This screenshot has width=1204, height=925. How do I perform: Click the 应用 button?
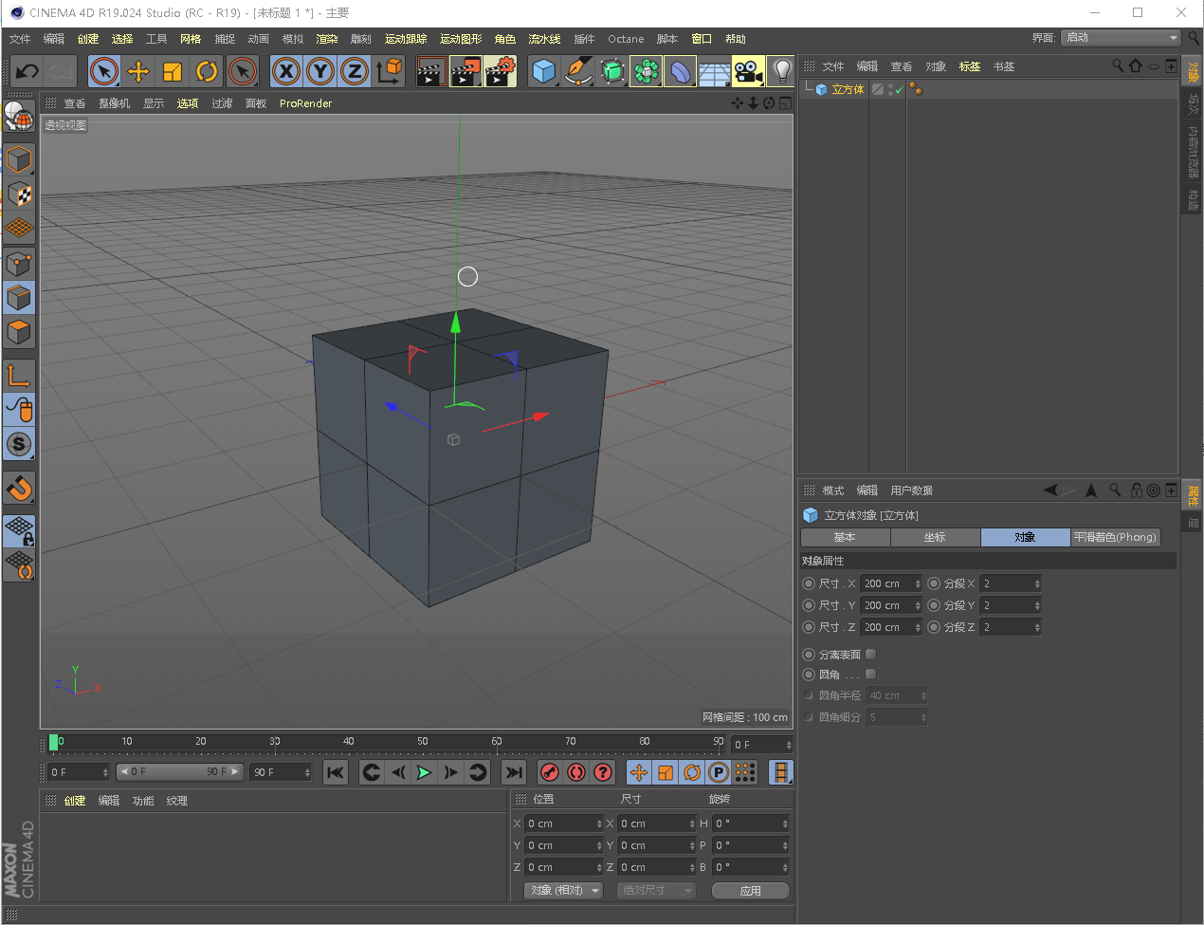(750, 890)
